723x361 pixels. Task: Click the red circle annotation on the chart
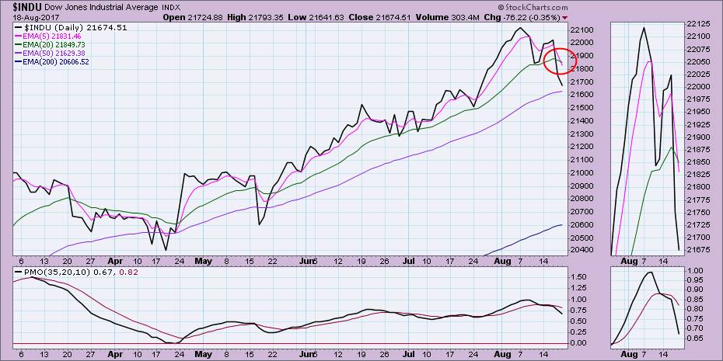[x=557, y=61]
